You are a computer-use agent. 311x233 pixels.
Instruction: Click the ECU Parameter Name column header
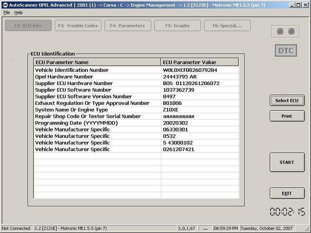pos(97,62)
